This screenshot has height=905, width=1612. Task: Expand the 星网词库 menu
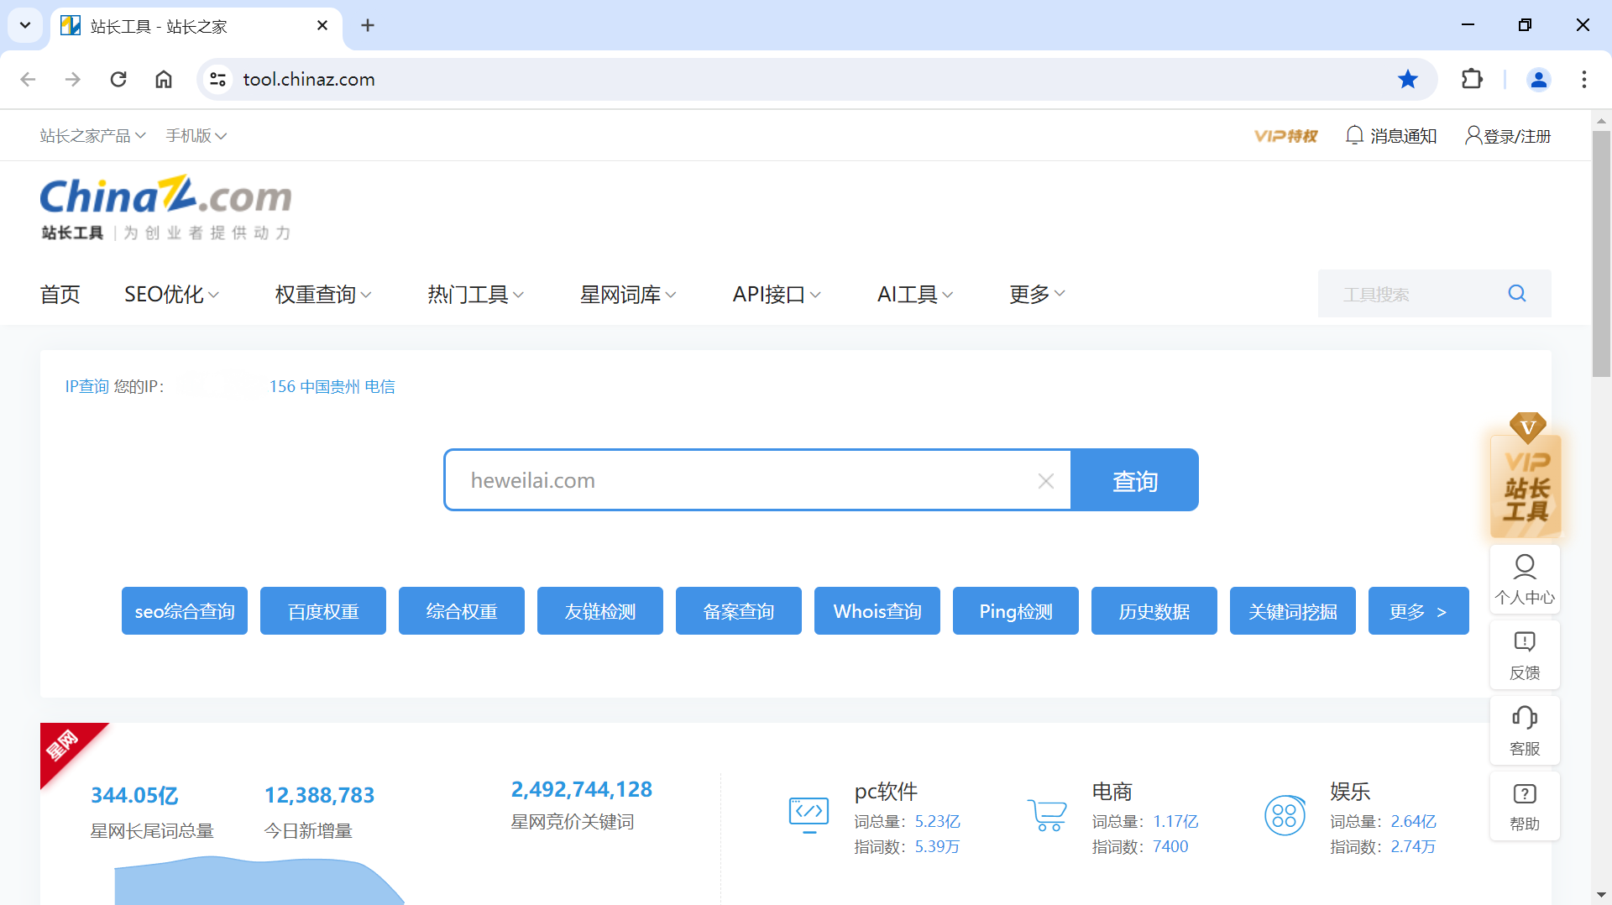click(628, 294)
